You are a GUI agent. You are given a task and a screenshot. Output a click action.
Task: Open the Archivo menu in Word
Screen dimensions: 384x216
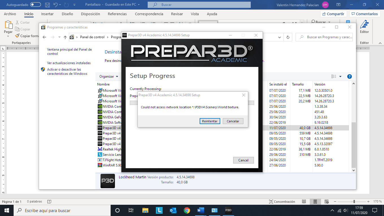pyautogui.click(x=10, y=14)
